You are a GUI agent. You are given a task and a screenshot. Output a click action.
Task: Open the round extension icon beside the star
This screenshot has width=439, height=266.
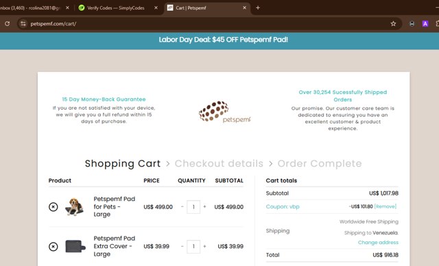[412, 24]
